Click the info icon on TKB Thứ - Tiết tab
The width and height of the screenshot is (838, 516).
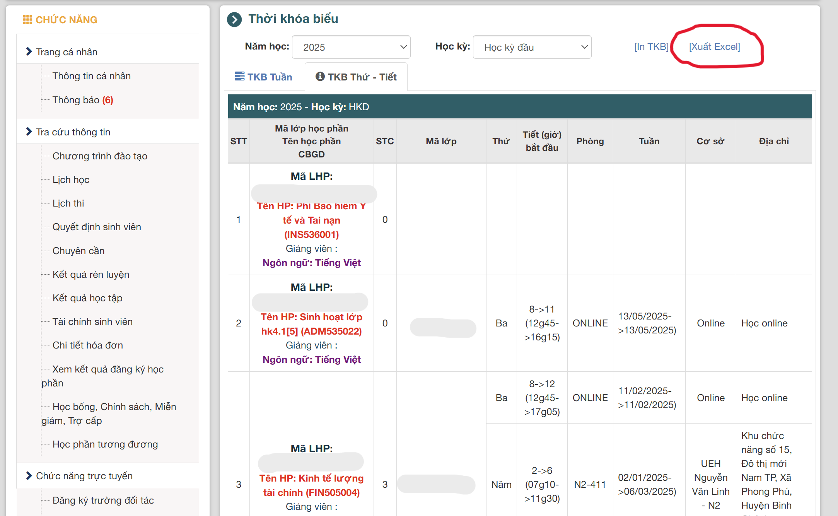(x=320, y=76)
